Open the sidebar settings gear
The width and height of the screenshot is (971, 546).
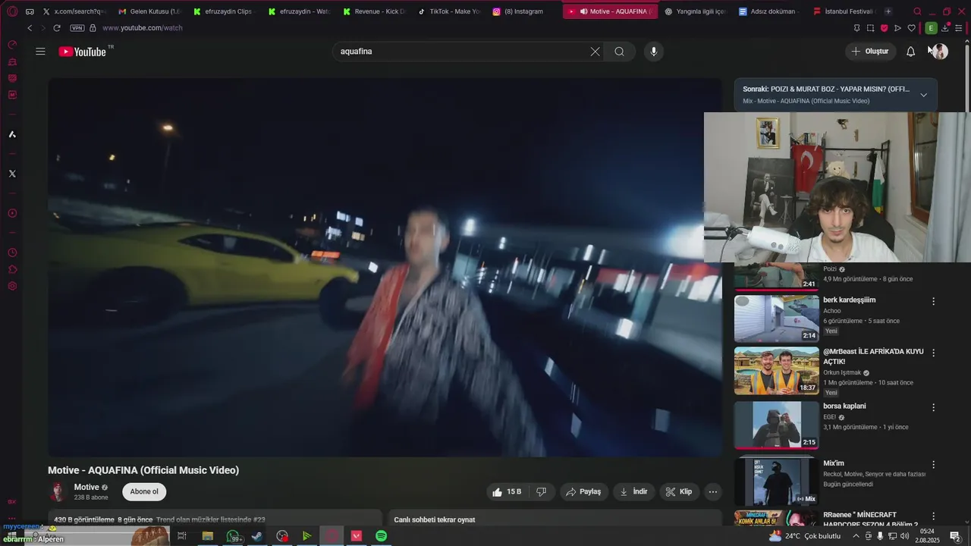pos(12,286)
